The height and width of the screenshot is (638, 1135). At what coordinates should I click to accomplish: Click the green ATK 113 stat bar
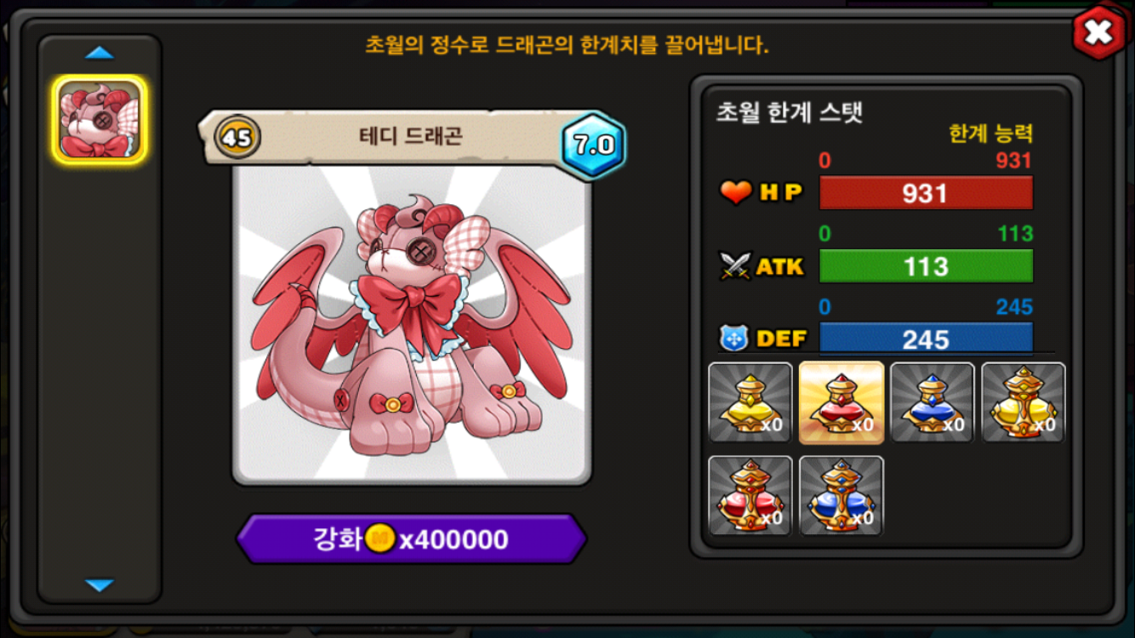(x=926, y=266)
